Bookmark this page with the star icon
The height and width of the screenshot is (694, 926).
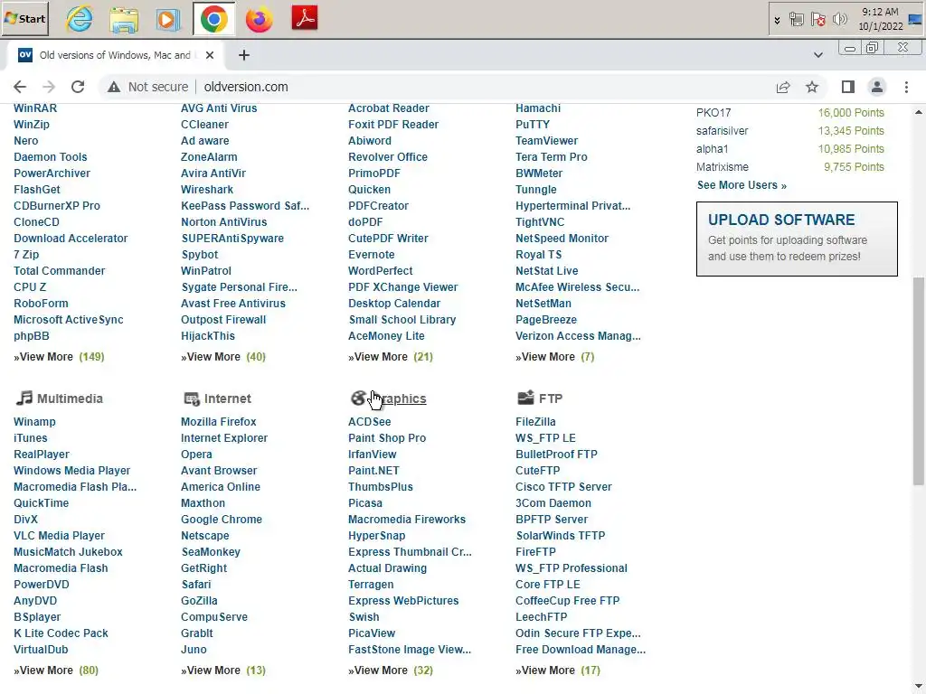tap(812, 88)
